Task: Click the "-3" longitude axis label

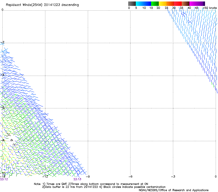Action: (x=173, y=177)
